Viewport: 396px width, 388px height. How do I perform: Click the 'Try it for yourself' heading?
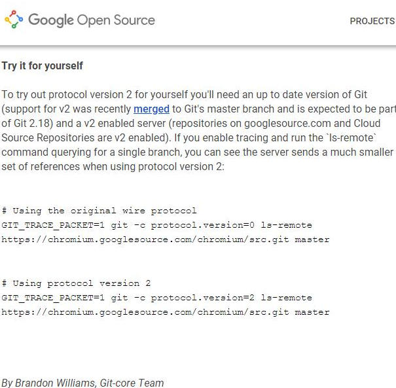tap(42, 65)
